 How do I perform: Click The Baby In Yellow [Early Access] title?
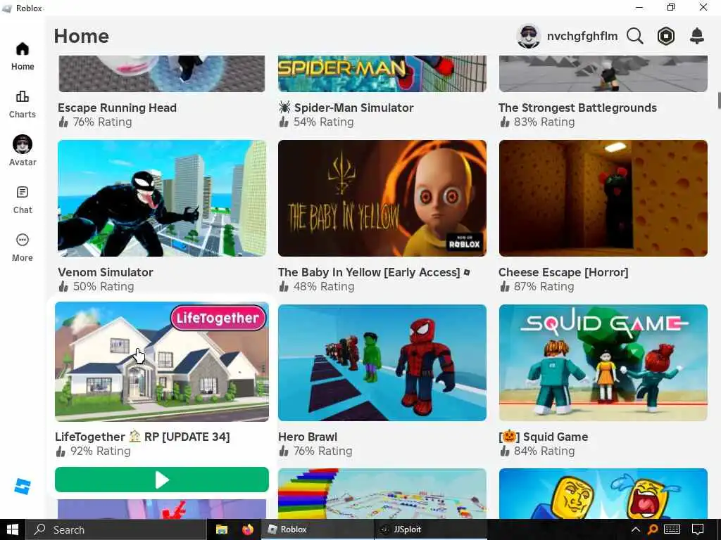[x=374, y=272]
